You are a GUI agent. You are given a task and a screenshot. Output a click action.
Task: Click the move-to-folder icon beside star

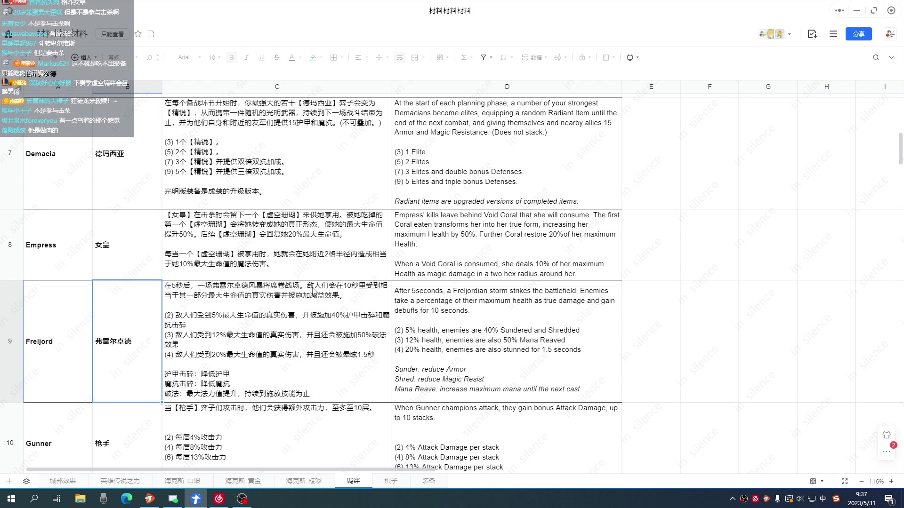(x=151, y=34)
